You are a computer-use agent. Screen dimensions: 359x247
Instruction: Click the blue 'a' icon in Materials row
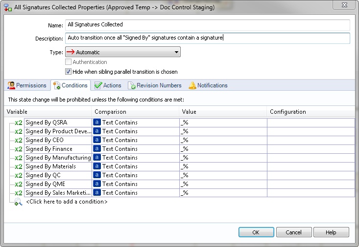tap(97, 166)
